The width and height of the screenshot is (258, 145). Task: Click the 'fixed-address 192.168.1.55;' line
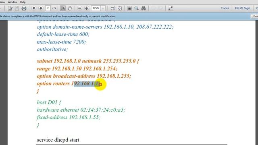click(69, 117)
